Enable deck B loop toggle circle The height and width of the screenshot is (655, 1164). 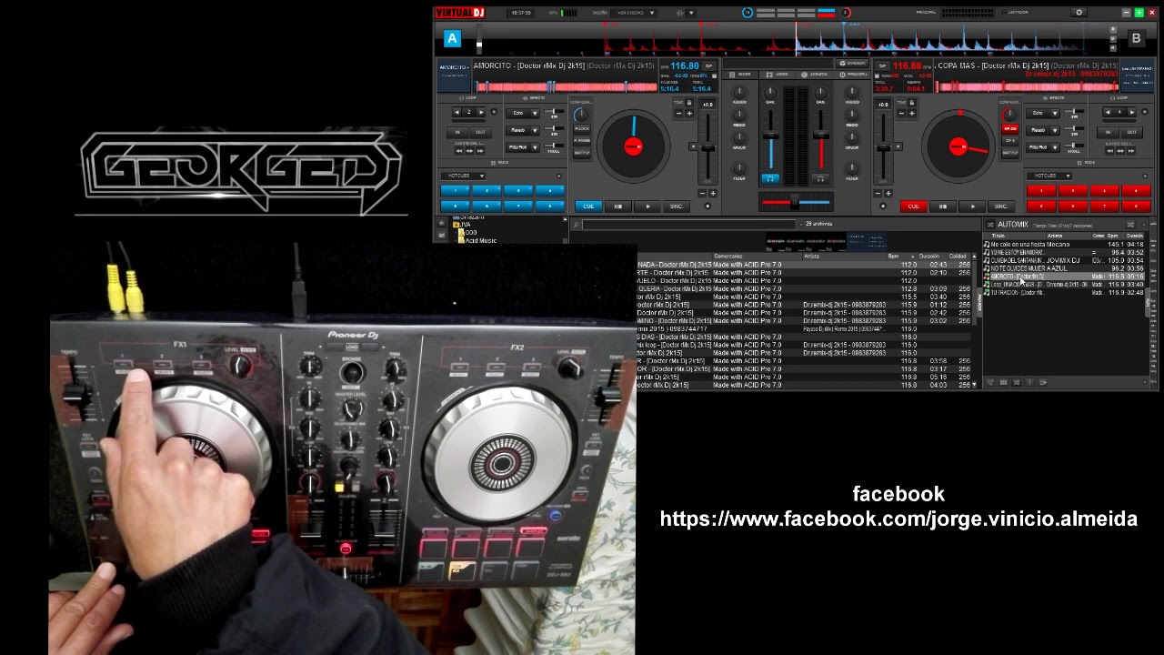pos(1144,112)
